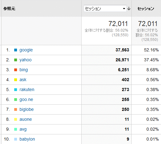Select the 0.02% share for auone
This screenshot has height=144, width=161.
[x=153, y=120]
